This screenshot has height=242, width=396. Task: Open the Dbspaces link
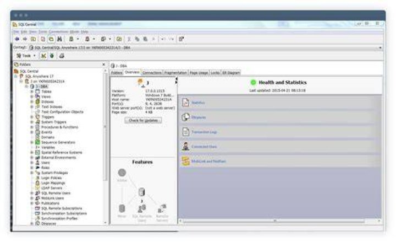click(x=199, y=117)
